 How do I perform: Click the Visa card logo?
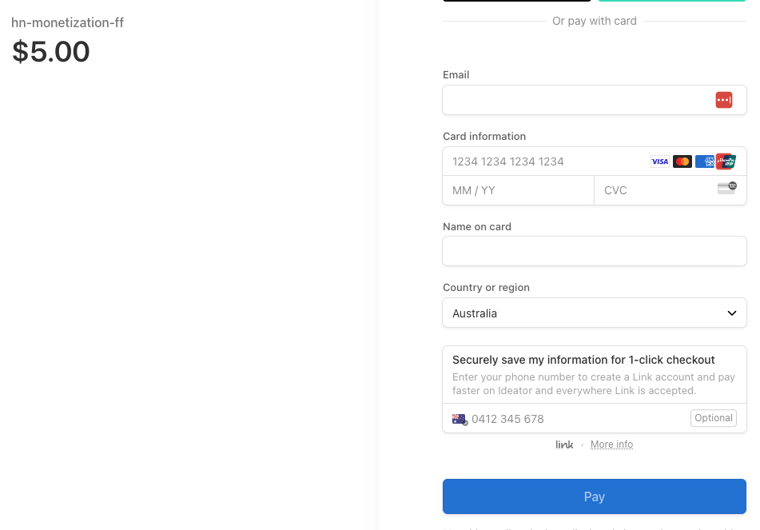coord(659,161)
